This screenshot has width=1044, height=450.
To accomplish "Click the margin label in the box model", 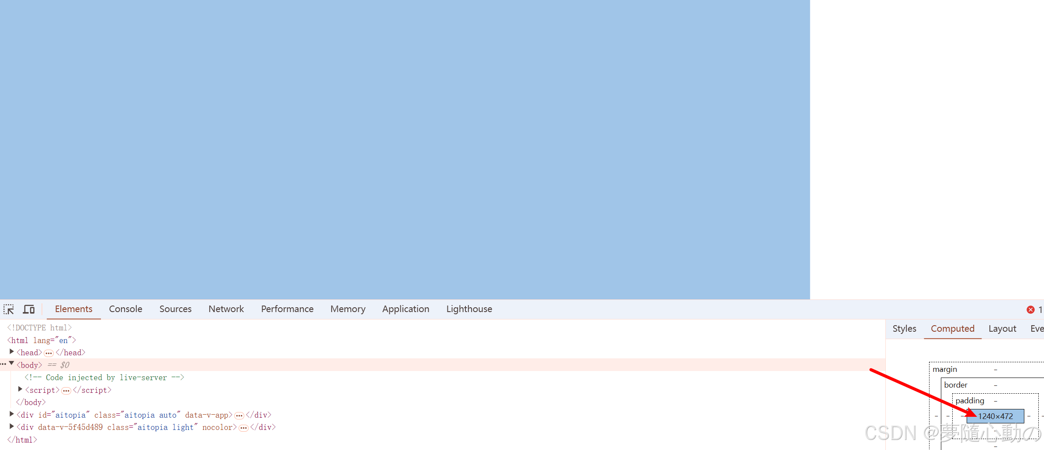I will click(945, 369).
